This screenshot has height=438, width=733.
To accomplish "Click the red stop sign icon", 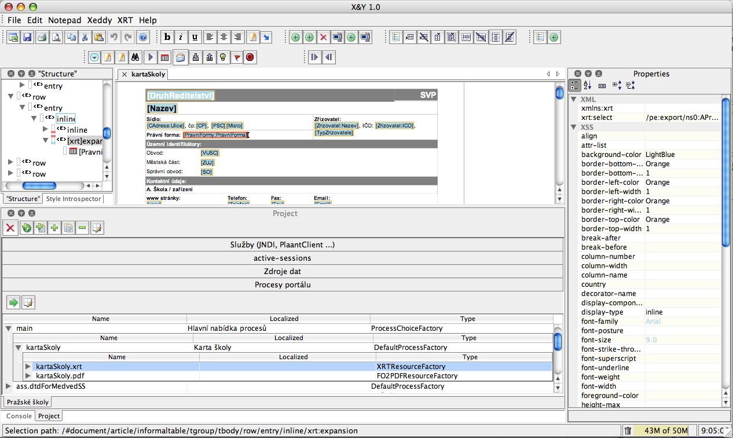I will (x=250, y=57).
